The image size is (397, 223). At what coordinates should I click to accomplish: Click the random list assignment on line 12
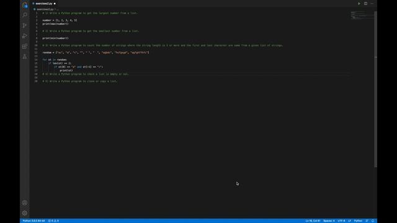96,53
